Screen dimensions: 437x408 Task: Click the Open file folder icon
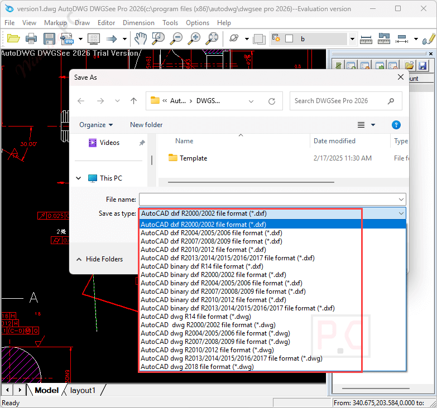click(13, 38)
